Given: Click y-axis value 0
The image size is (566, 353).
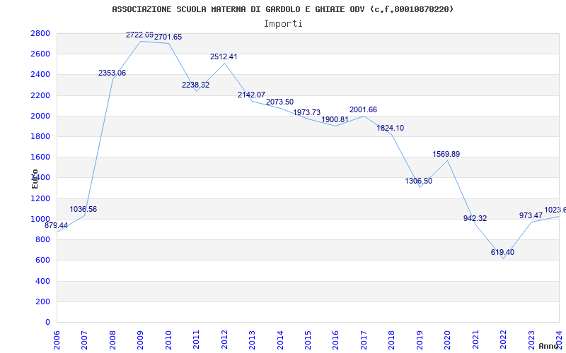Looking at the screenshot, I should (47, 322).
